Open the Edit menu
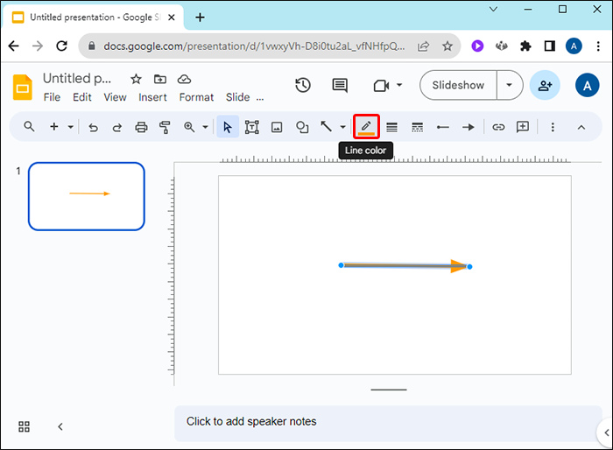 click(x=82, y=97)
